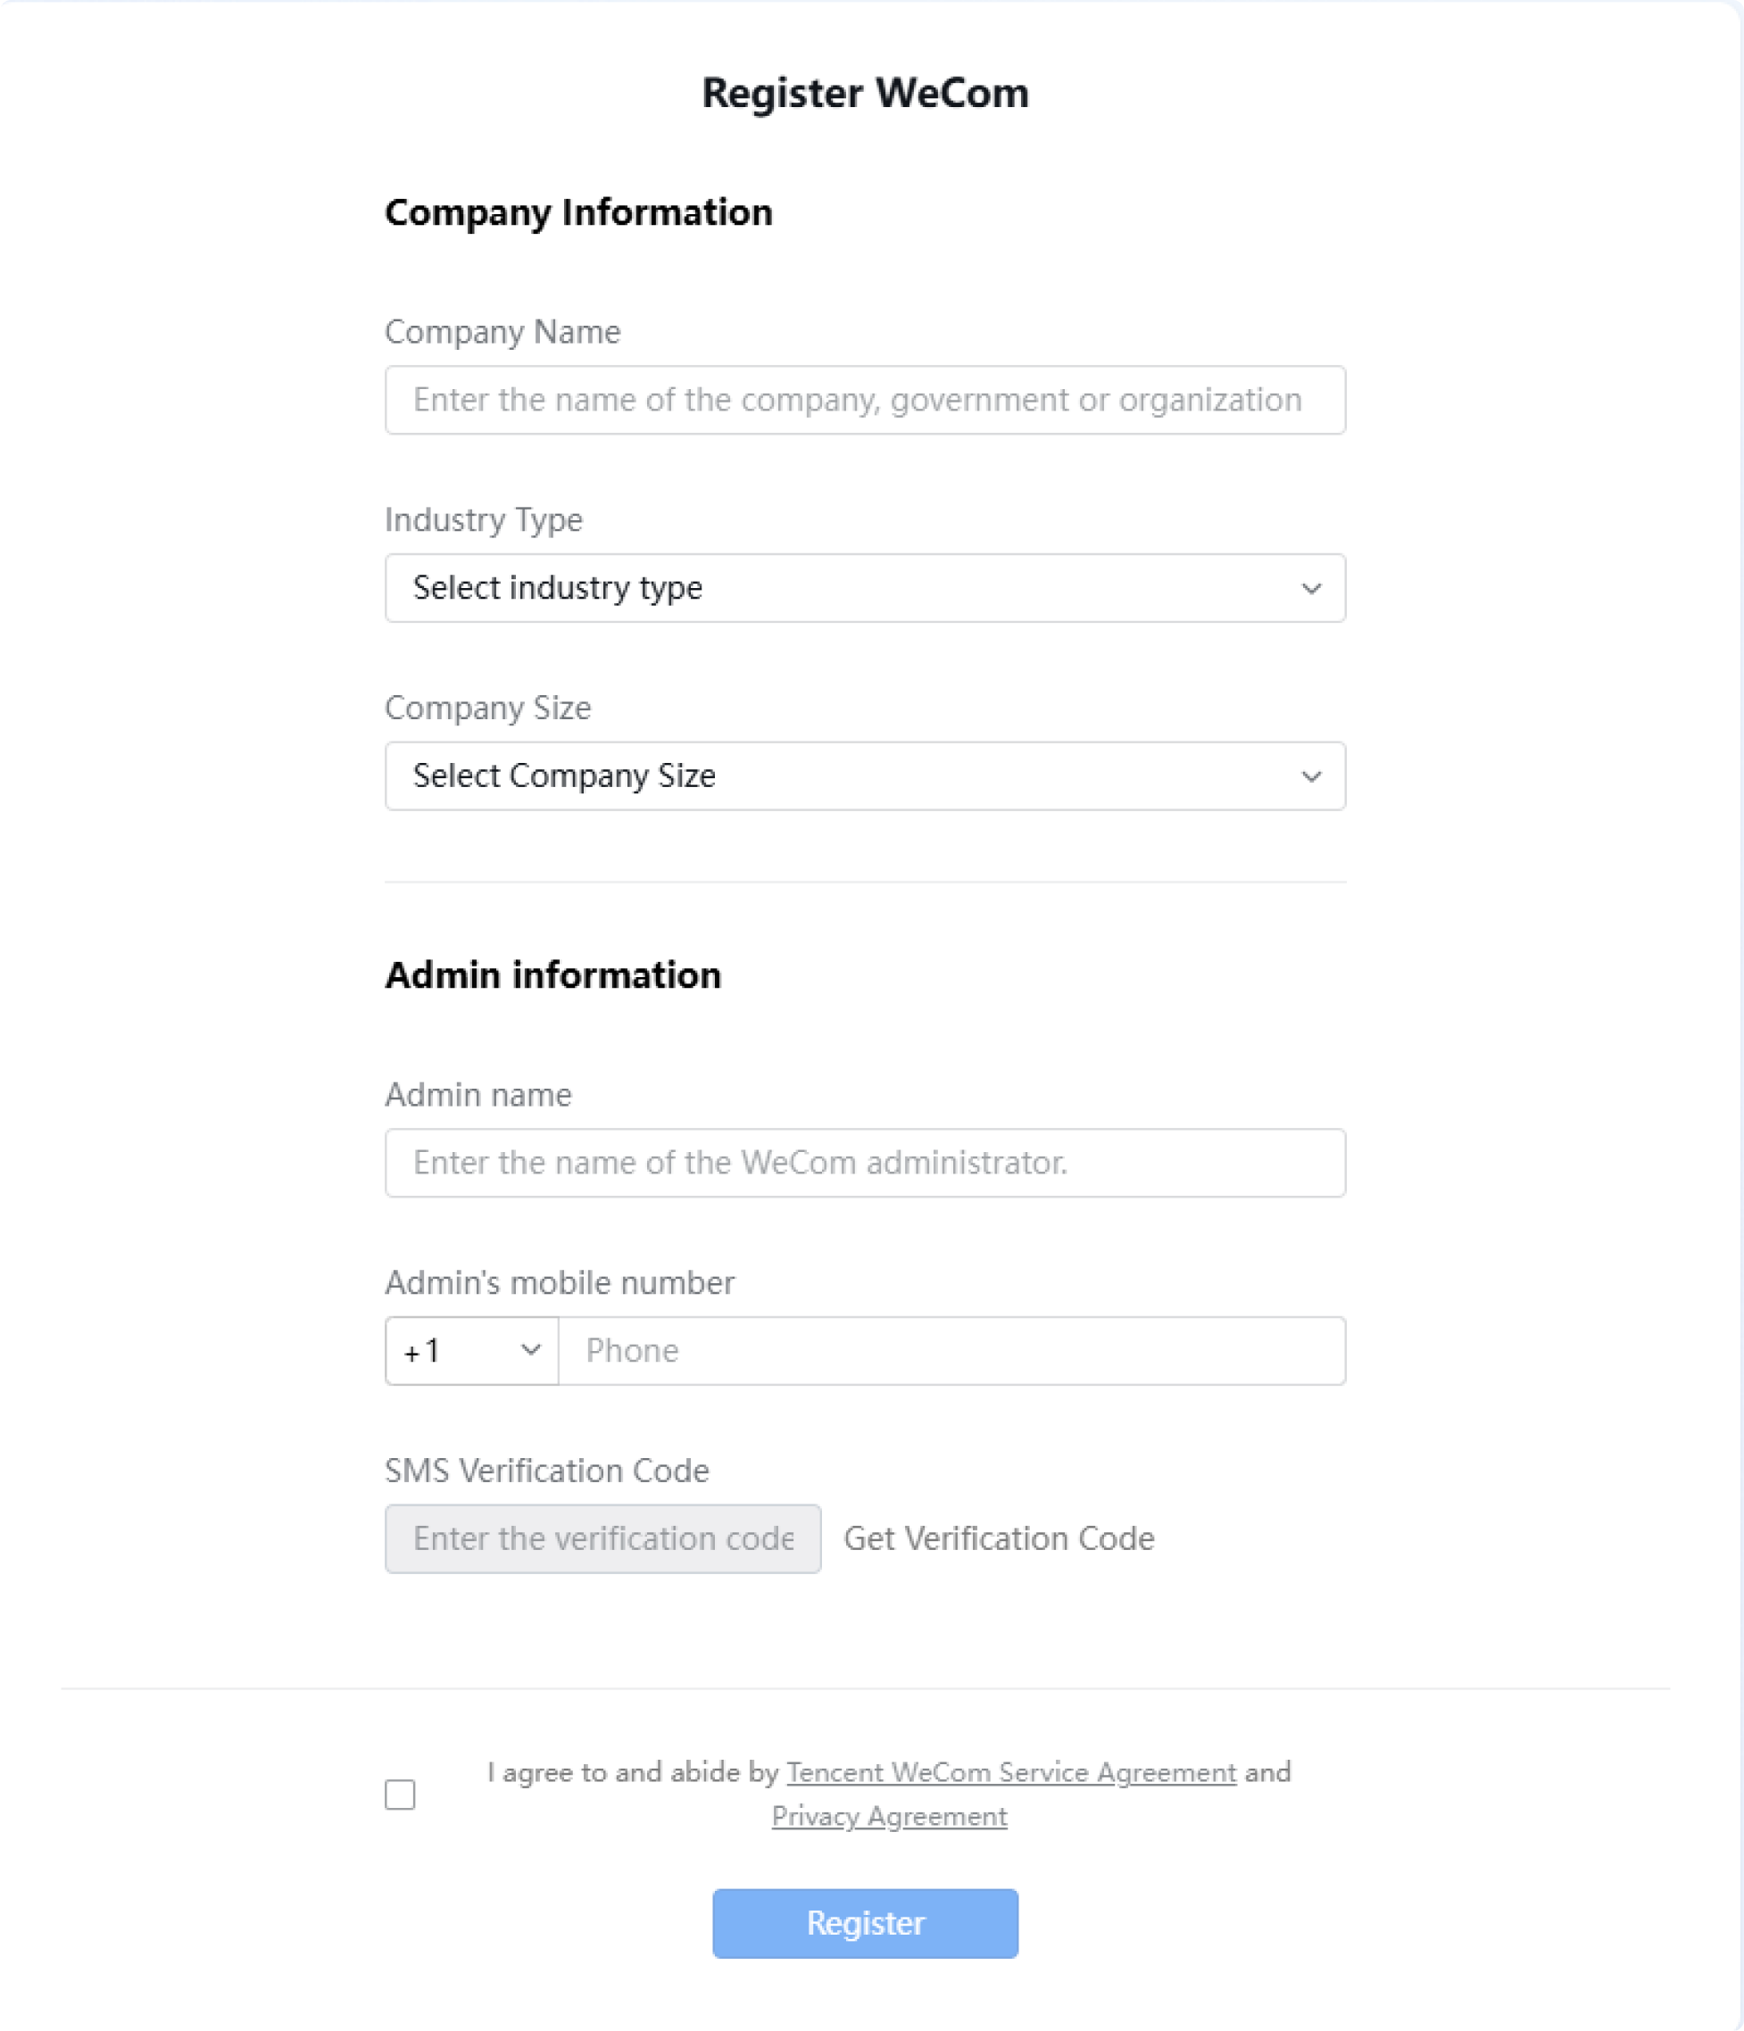Viewport: 1744px width, 2031px height.
Task: Click the Admin's mobile number label
Action: pyautogui.click(x=560, y=1283)
